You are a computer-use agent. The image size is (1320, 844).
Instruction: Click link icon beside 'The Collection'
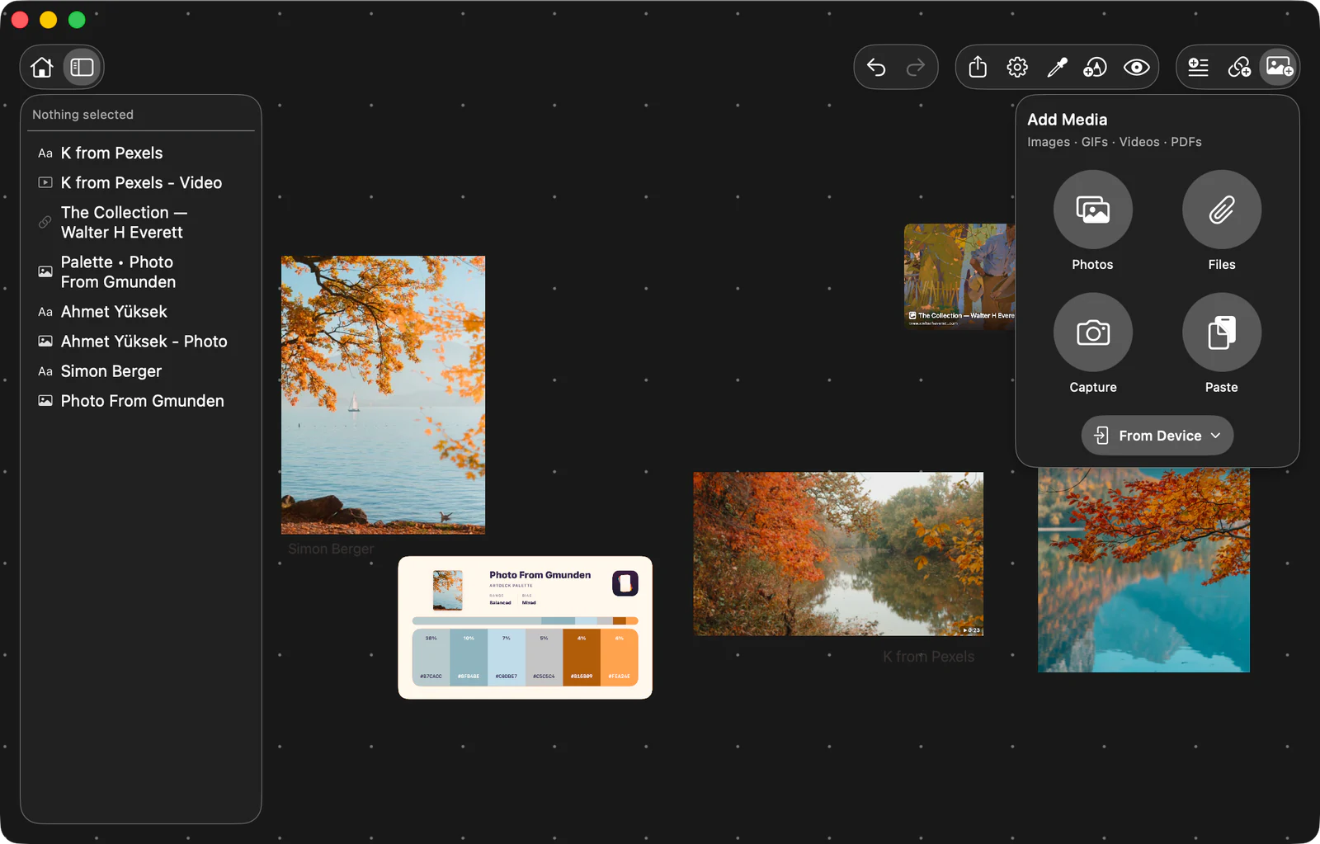45,222
